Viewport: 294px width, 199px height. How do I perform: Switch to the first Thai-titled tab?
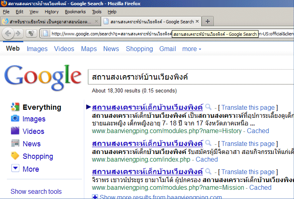(50, 21)
